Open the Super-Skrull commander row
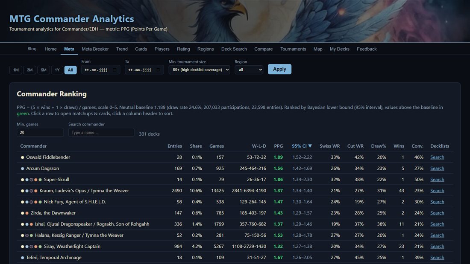470x264 pixels. coord(235,180)
